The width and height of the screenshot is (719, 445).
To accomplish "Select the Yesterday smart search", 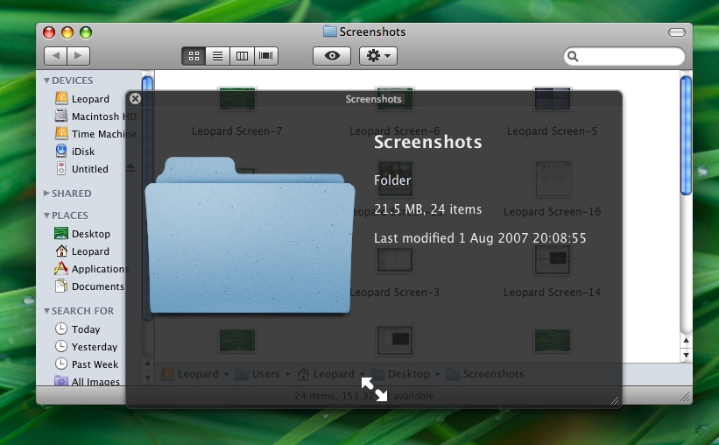I will point(86,346).
